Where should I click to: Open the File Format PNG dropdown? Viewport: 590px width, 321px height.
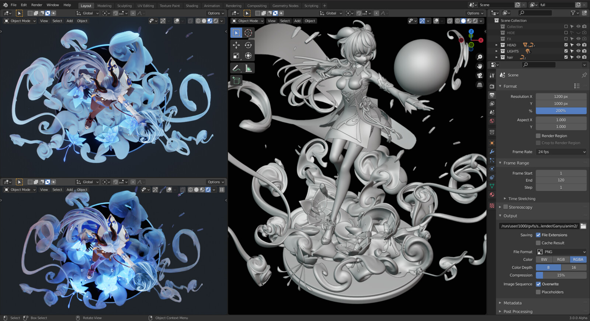point(561,252)
